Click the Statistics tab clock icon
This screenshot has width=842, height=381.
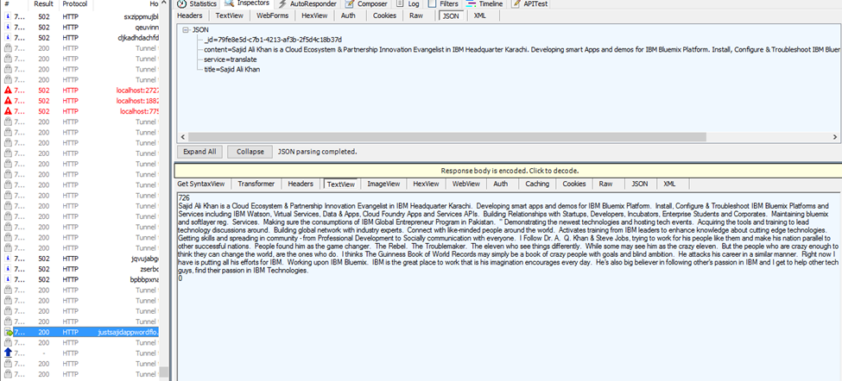182,3
